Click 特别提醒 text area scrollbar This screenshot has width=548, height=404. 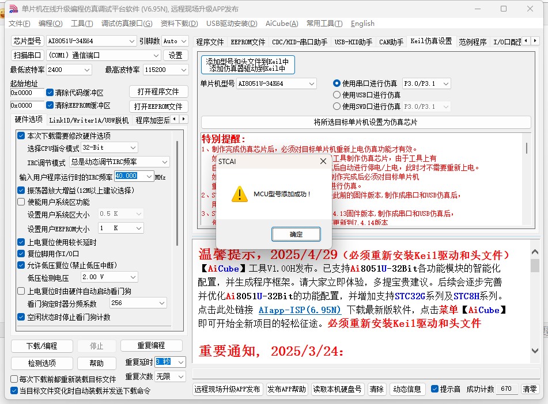[526, 148]
